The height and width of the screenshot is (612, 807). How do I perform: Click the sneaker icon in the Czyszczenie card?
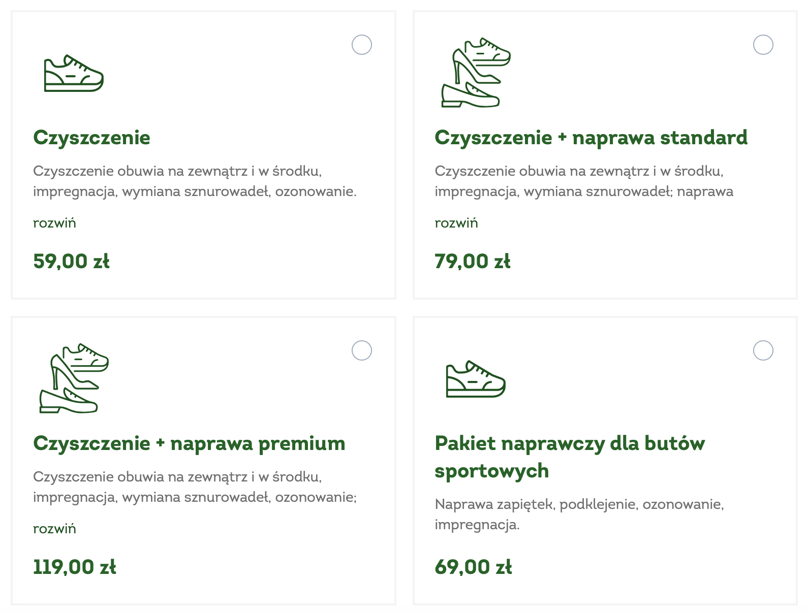(x=74, y=74)
